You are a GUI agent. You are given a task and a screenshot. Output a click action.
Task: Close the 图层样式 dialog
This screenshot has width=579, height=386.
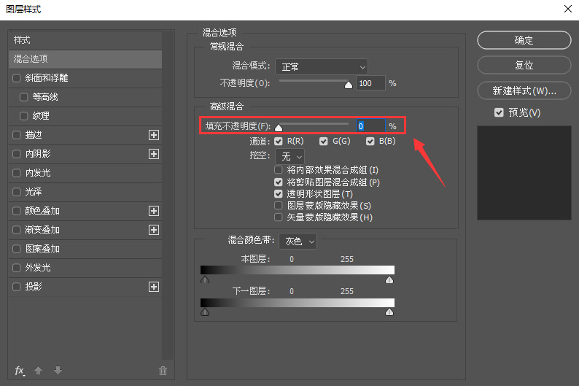click(568, 9)
